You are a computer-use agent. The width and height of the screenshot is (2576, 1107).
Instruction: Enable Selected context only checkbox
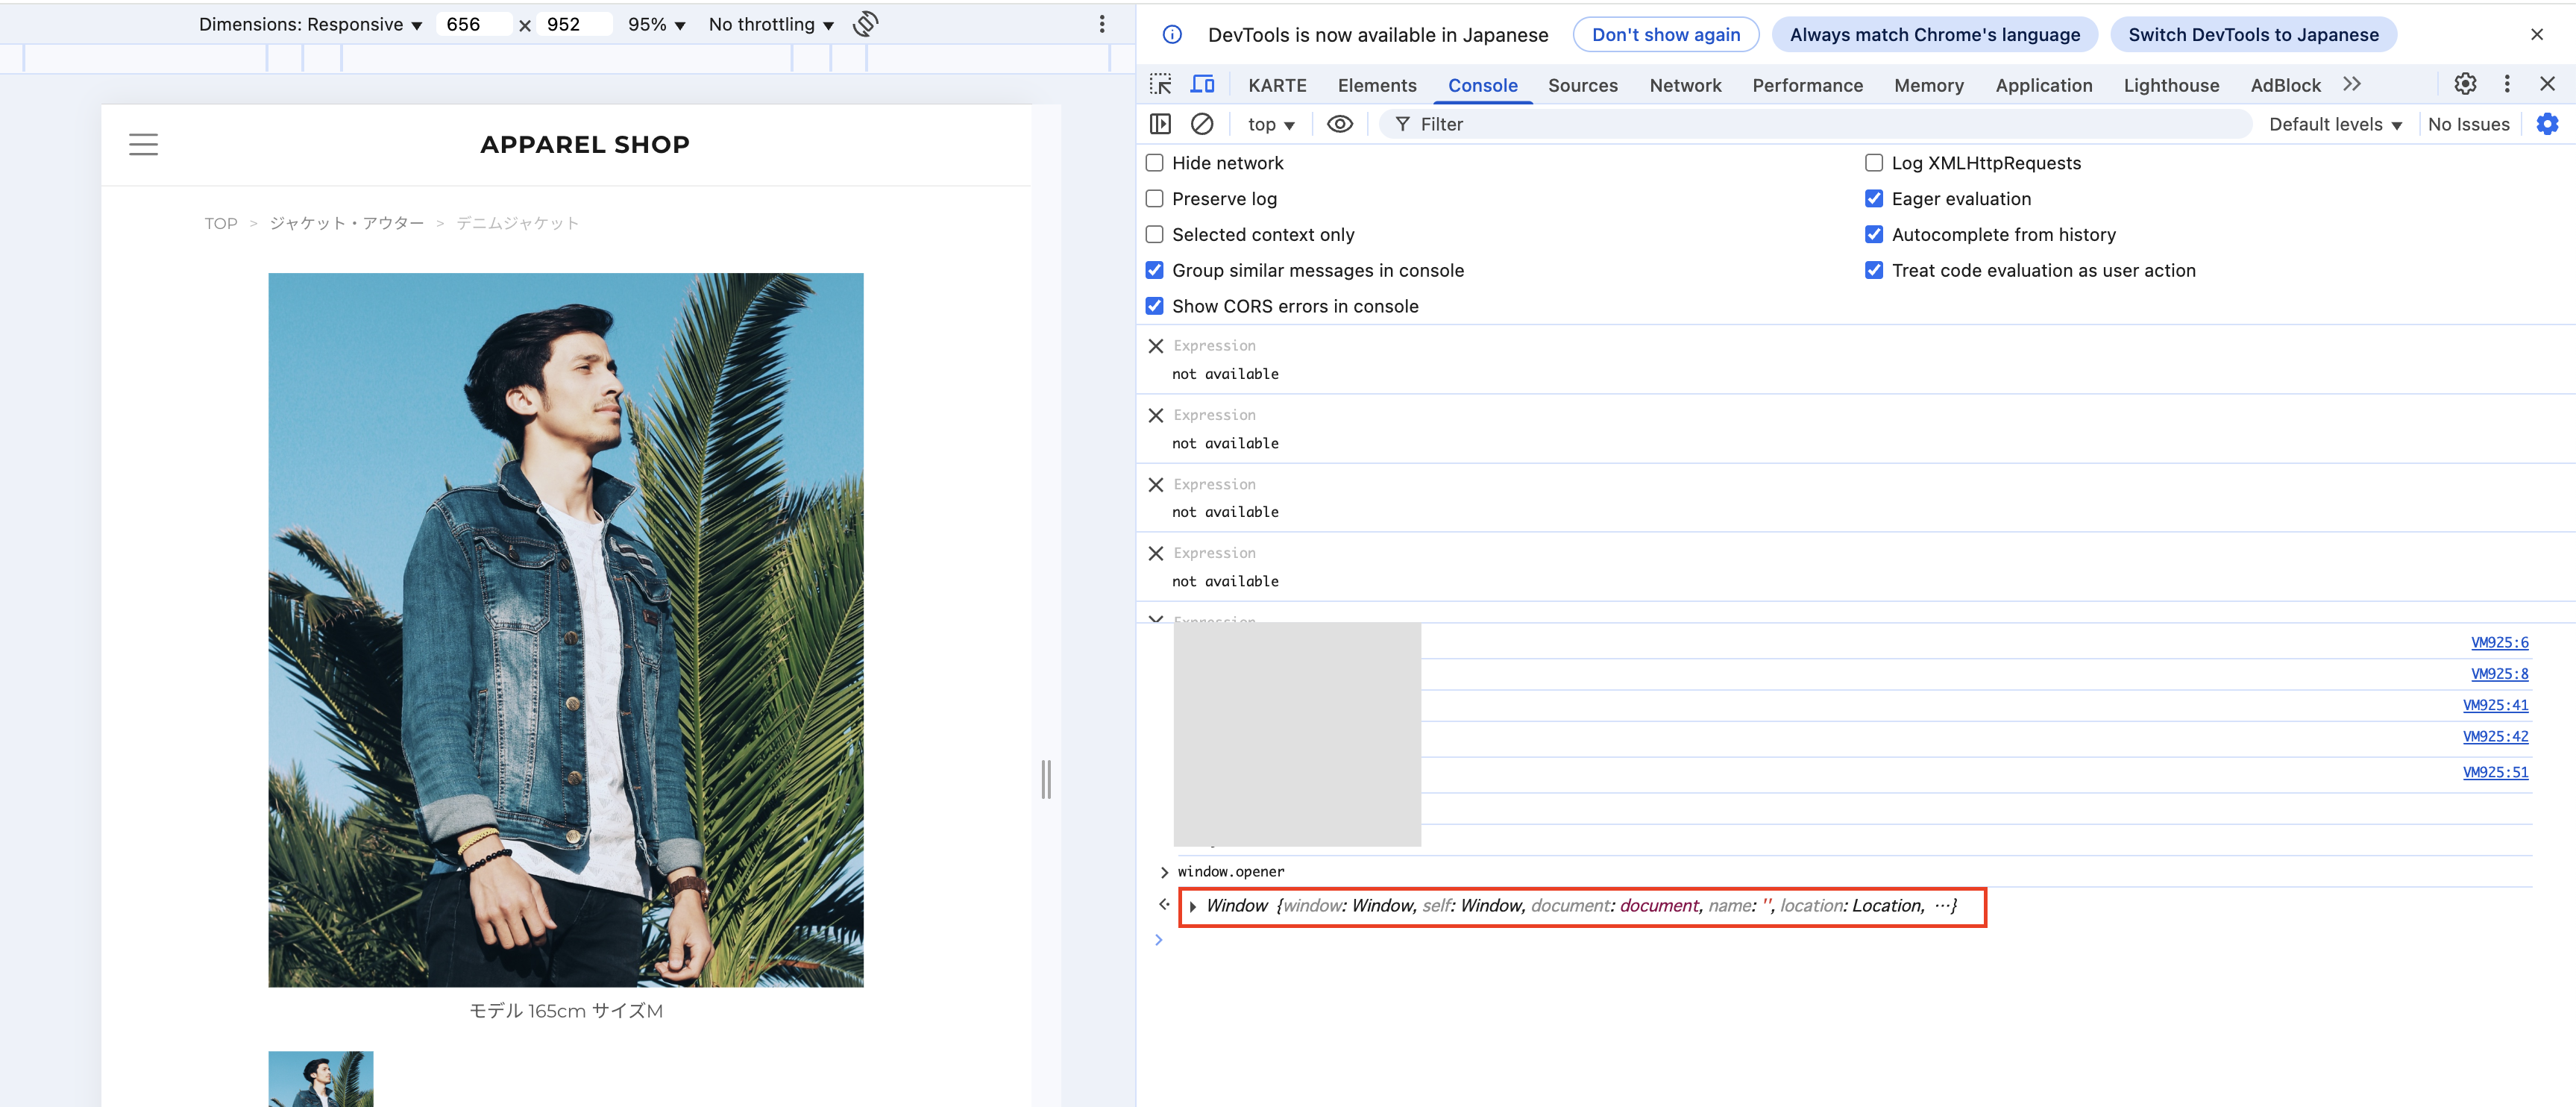pyautogui.click(x=1155, y=235)
